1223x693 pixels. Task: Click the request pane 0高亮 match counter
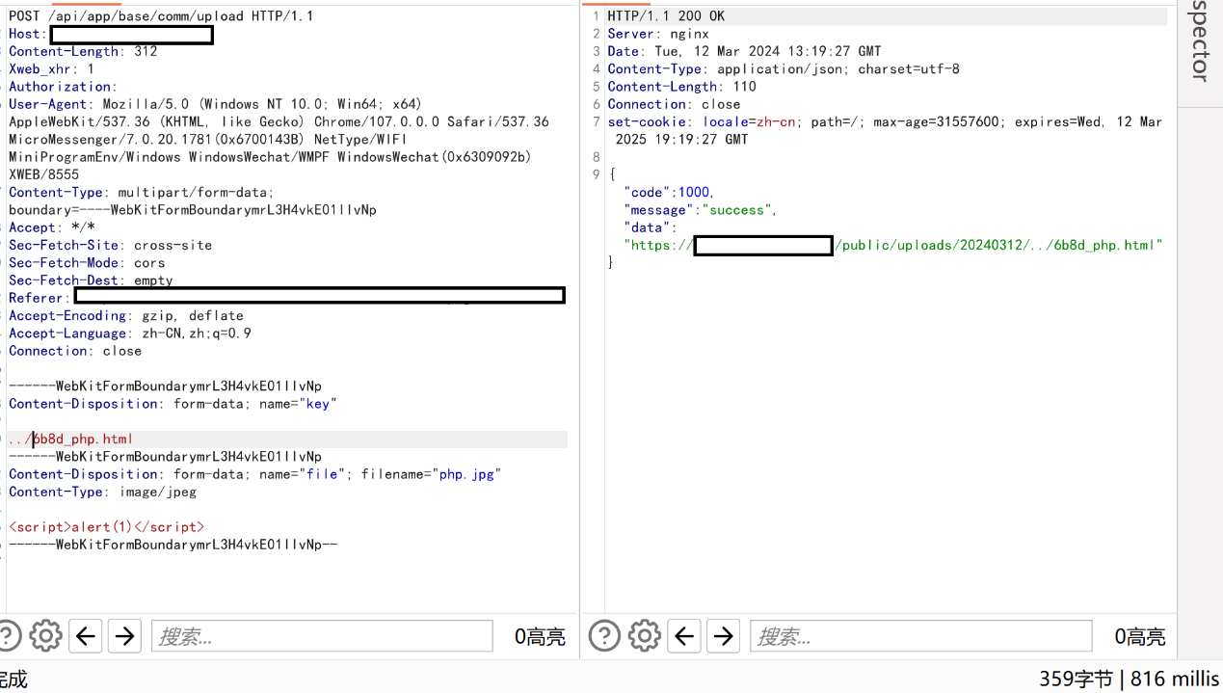tap(540, 636)
